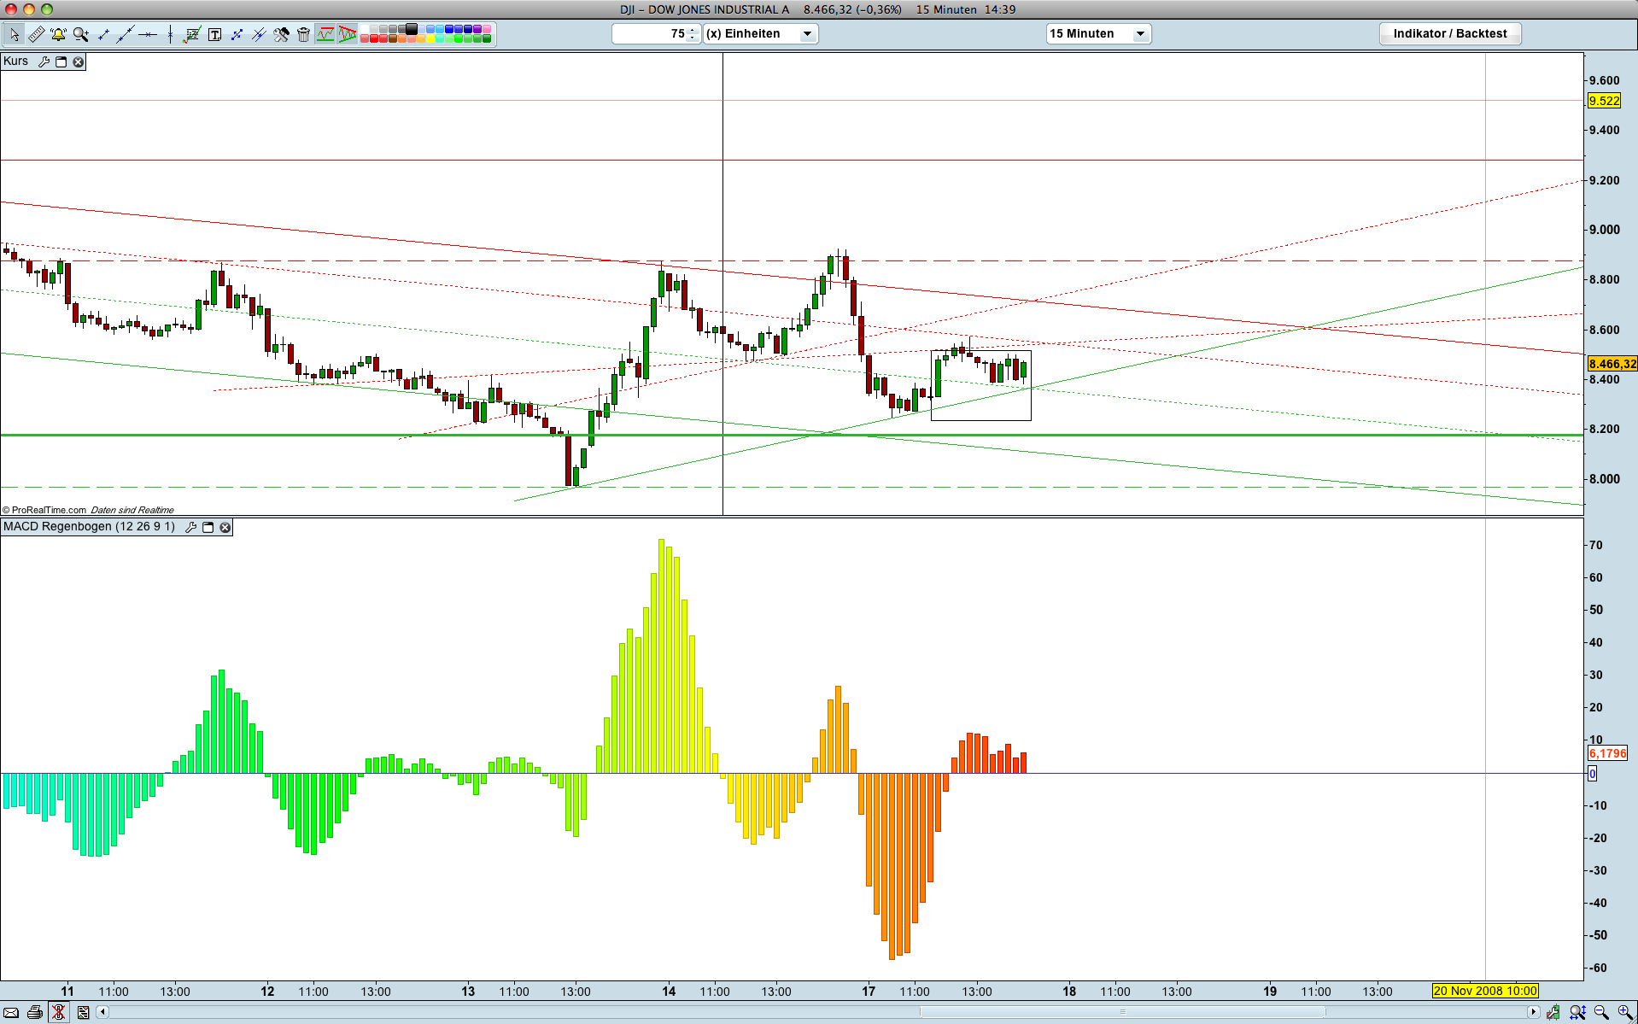1638x1024 pixels.
Task: Click the 20 Nov 2008 10:00 date label
Action: (1485, 991)
